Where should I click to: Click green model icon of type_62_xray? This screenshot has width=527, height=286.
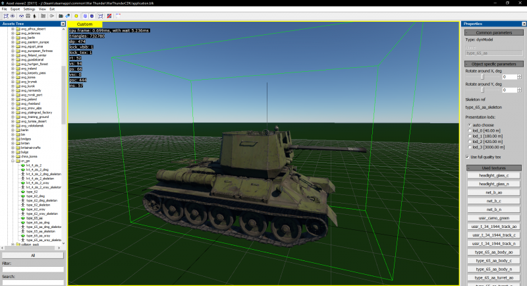pyautogui.click(x=23, y=210)
